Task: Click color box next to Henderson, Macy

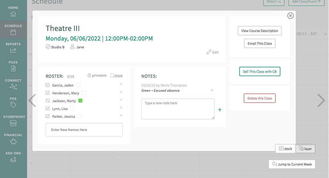Action: pyautogui.click(x=84, y=93)
